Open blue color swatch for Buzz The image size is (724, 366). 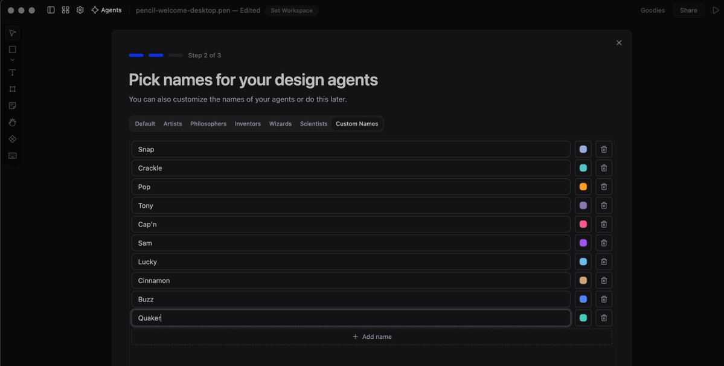coord(583,299)
